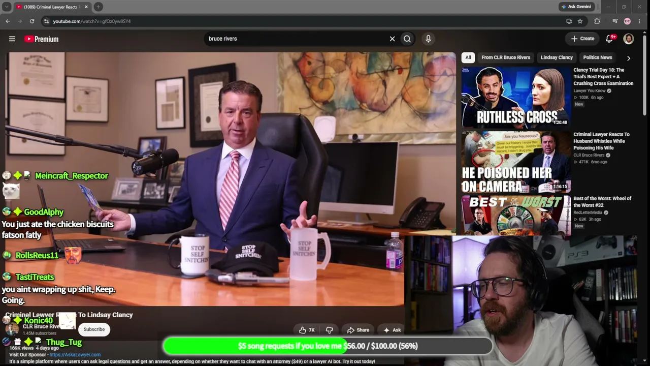Start voice search with microphone icon
Screen dimensions: 650x366
point(428,39)
